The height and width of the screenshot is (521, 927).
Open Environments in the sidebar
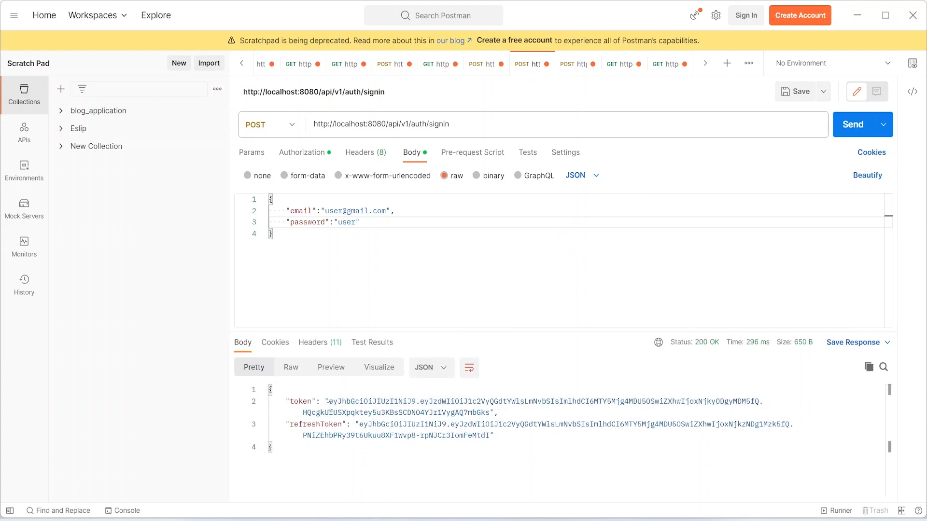[x=24, y=171]
